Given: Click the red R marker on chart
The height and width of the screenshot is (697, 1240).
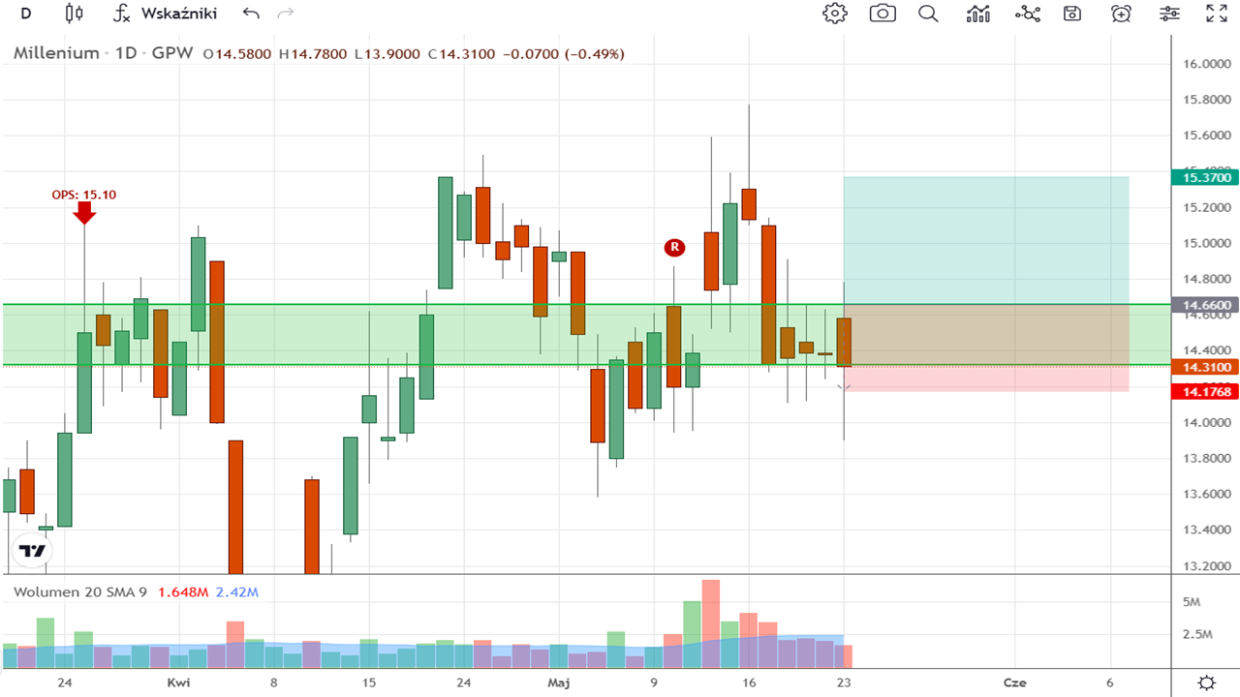Looking at the screenshot, I should pos(674,248).
